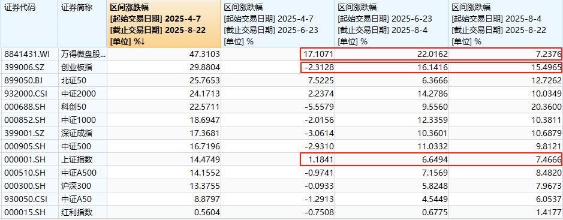Select the 北证50 row
This screenshot has width=563, height=220.
coord(282,80)
